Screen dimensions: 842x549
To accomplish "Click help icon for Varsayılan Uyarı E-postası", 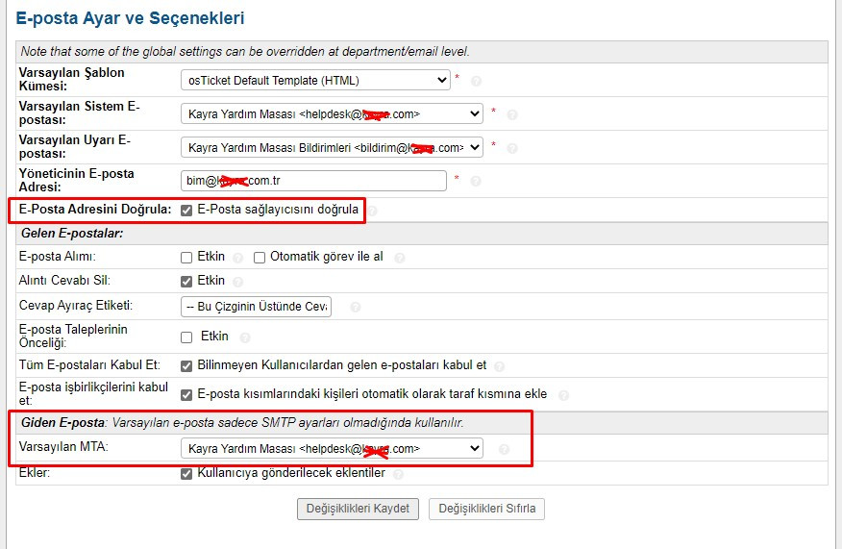I will point(512,149).
